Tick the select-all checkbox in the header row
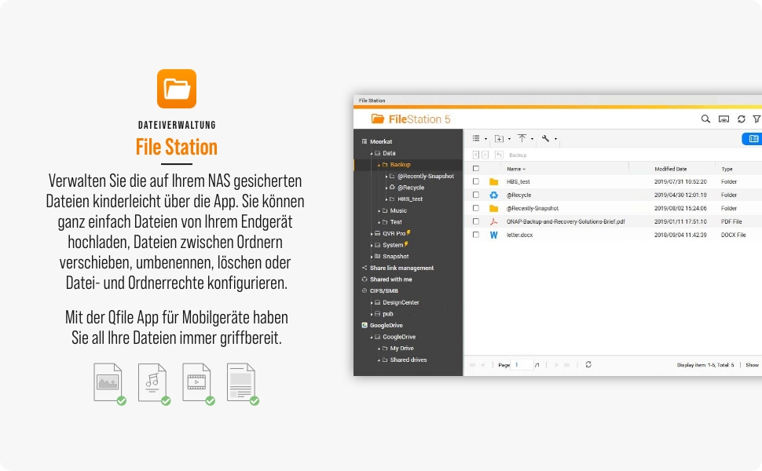The width and height of the screenshot is (762, 471). pos(476,169)
